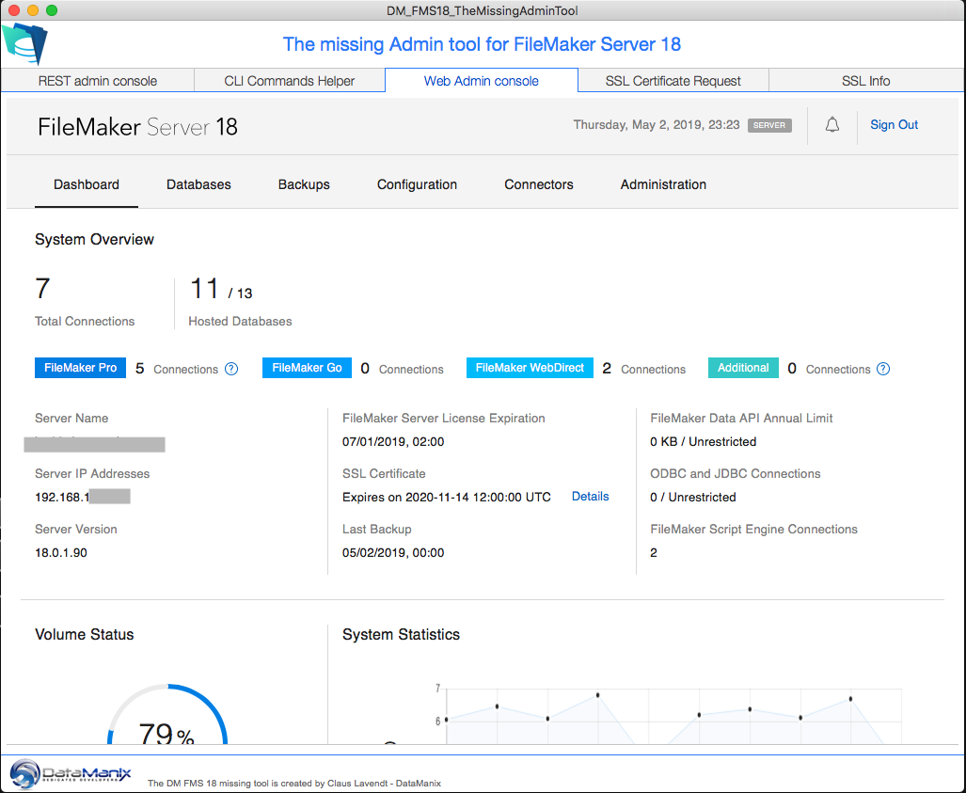Maximize the window with the green button
This screenshot has width=966, height=793.
[52, 10]
